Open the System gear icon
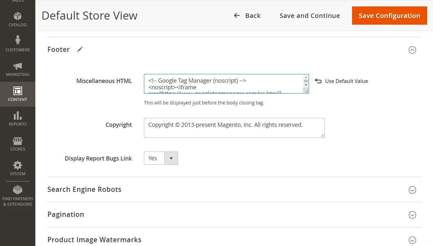Viewport: 433px width, 246px height. [x=18, y=165]
